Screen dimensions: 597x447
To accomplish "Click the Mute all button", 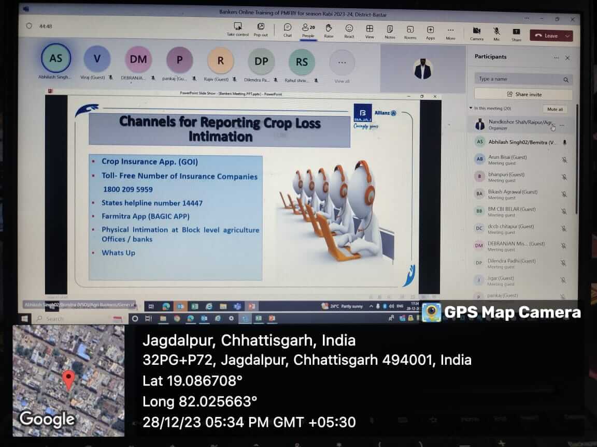I will [555, 109].
